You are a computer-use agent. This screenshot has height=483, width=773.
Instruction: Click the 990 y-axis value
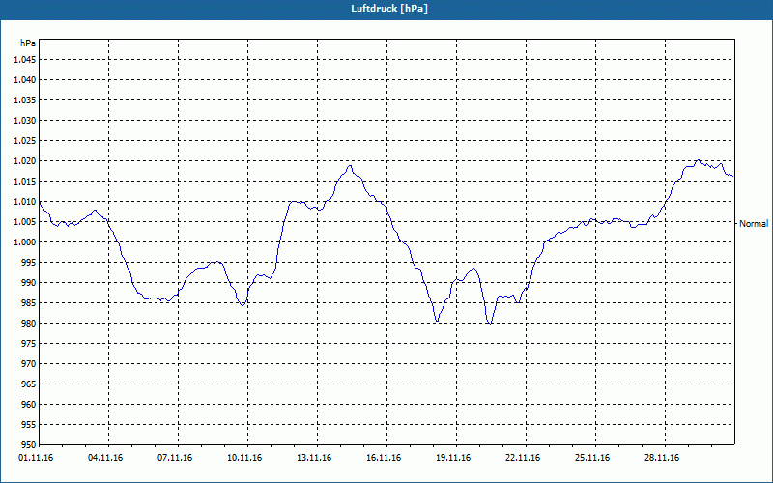29,282
